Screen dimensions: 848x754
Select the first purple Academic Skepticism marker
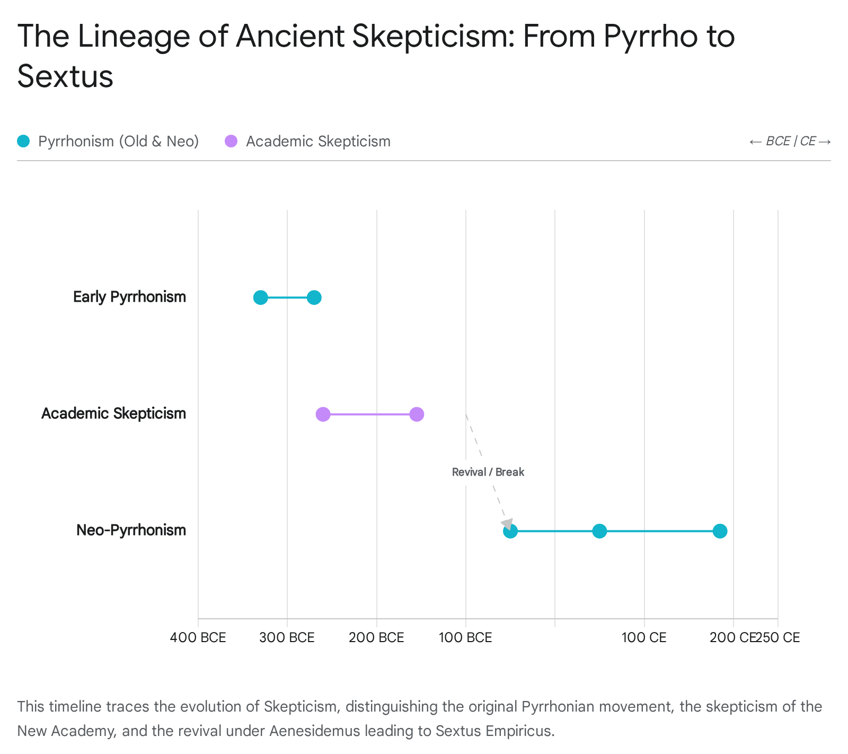pos(323,414)
